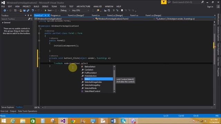This screenshot has height=124, width=221.
Task: Open the TOOLS menu
Action: click(63, 7)
